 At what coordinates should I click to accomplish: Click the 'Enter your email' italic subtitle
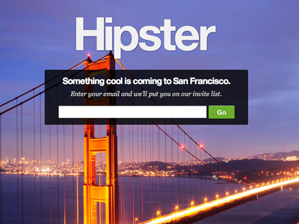[146, 94]
